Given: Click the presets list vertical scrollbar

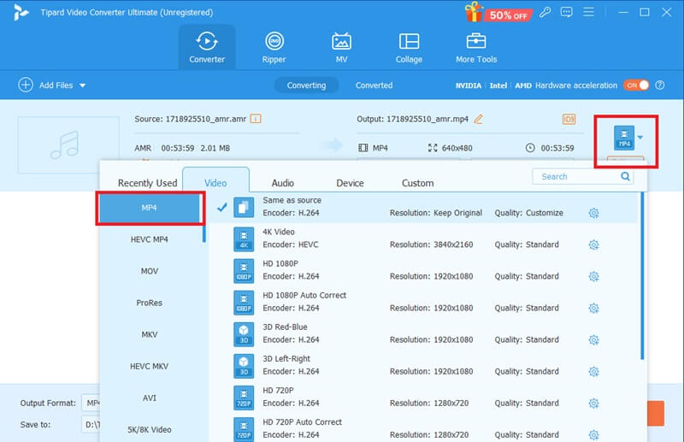Looking at the screenshot, I should pyautogui.click(x=642, y=276).
